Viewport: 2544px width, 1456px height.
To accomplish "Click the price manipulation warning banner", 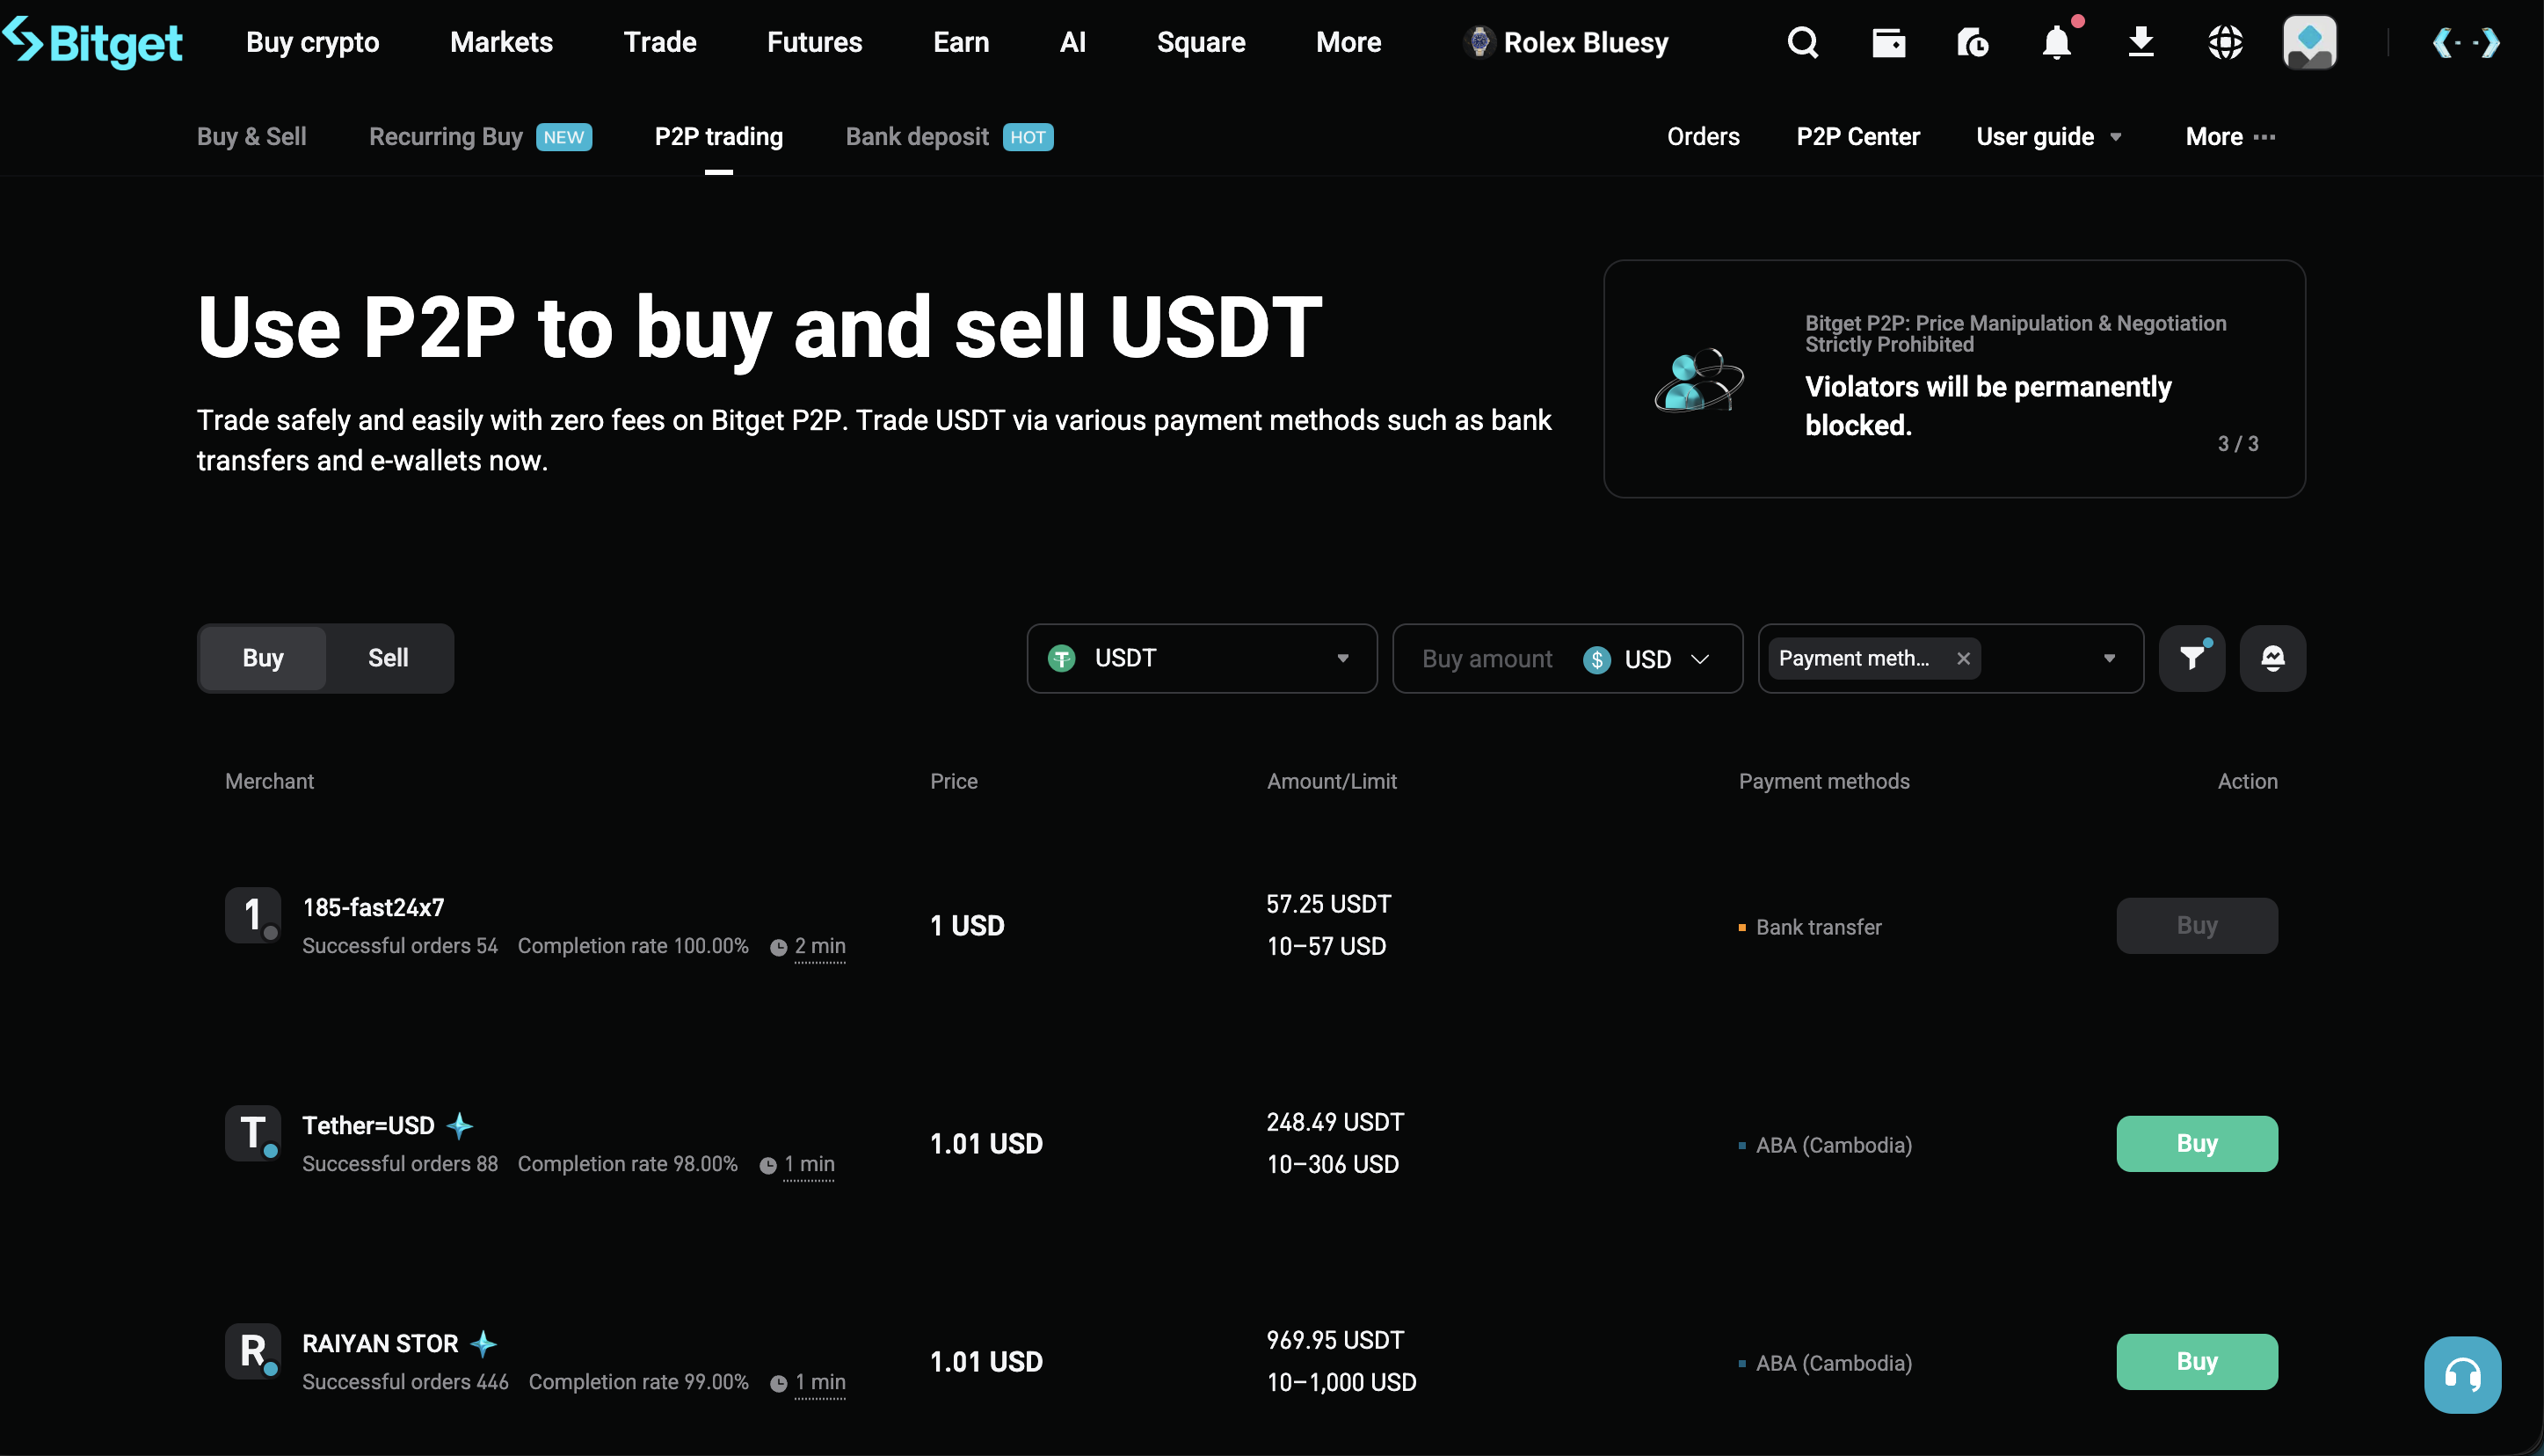I will (x=1954, y=379).
